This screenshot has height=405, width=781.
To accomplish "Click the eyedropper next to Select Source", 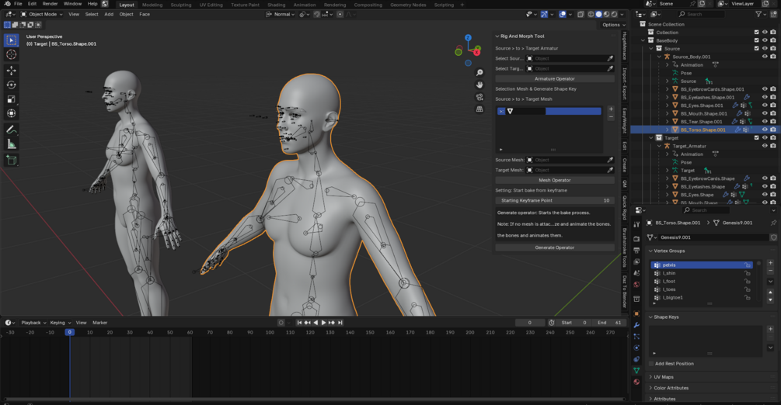I will tap(610, 58).
